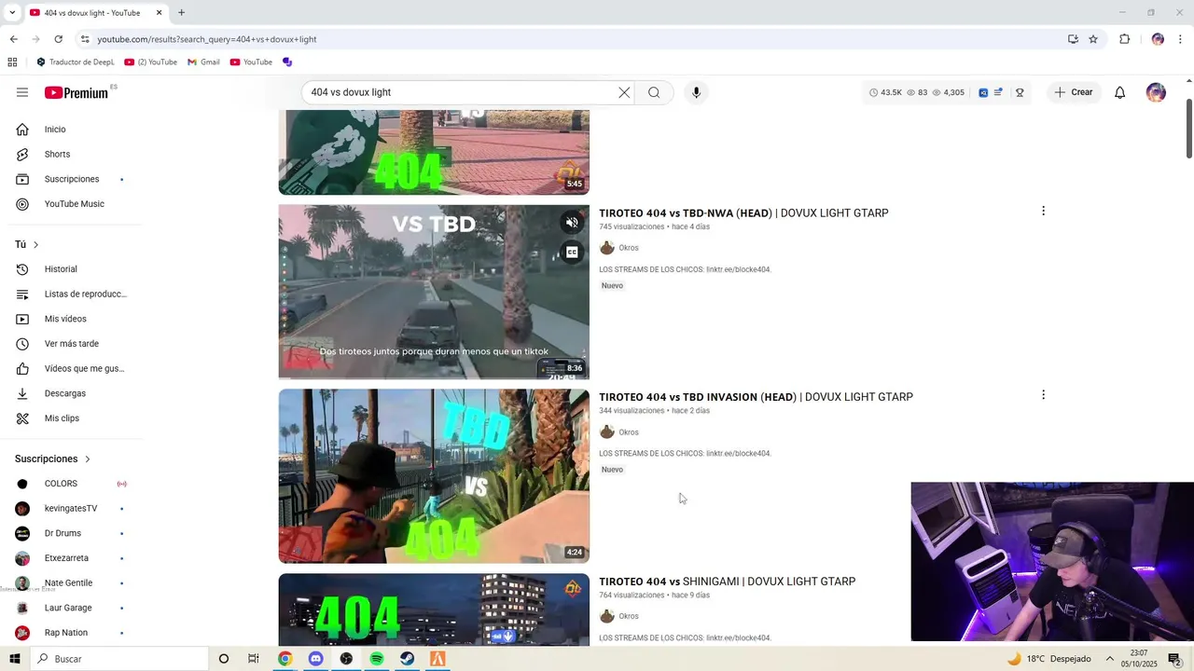Open account avatar menu
The height and width of the screenshot is (671, 1194).
1156,92
